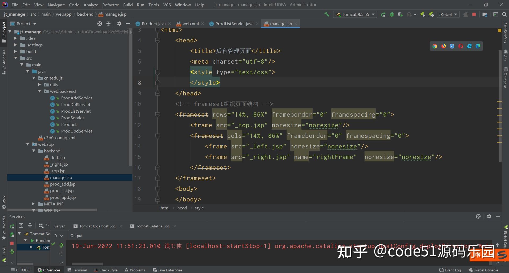
Task: Open the JRebel Console tool window
Action: tap(483, 270)
